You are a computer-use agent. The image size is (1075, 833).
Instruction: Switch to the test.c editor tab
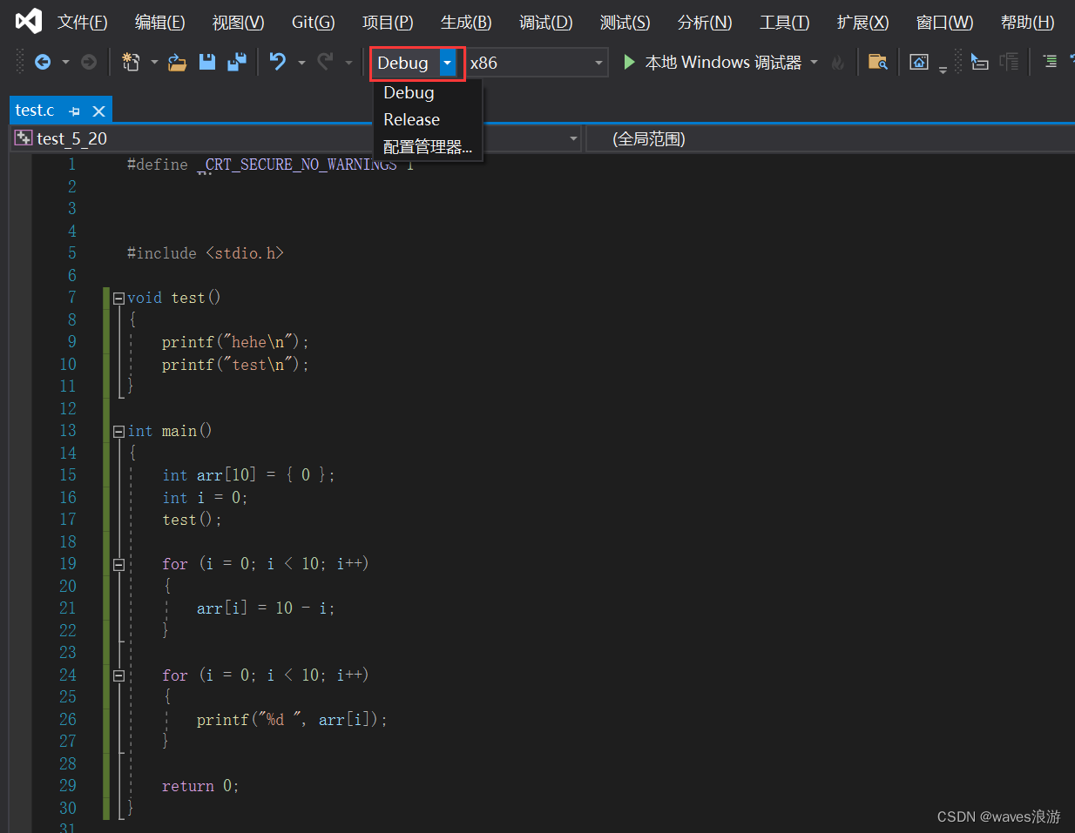tap(35, 111)
